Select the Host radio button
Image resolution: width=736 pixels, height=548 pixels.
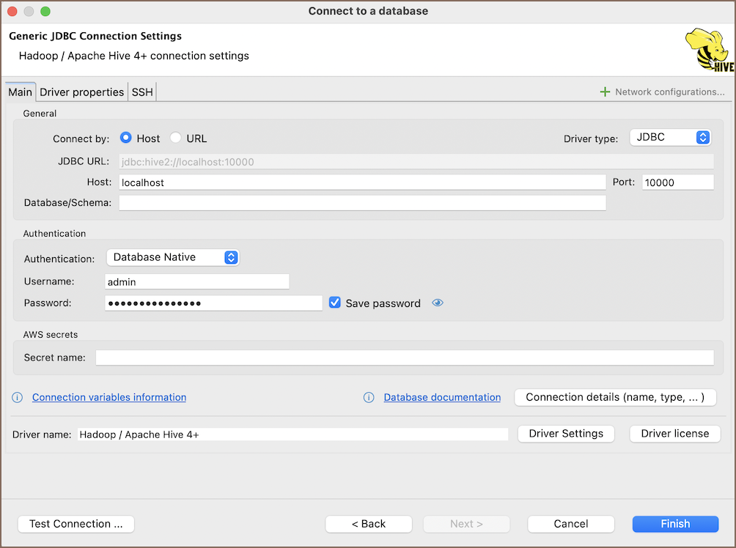point(126,138)
